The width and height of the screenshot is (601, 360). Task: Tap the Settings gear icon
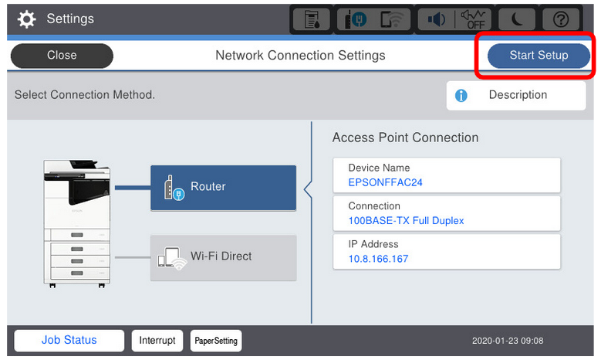[x=26, y=19]
